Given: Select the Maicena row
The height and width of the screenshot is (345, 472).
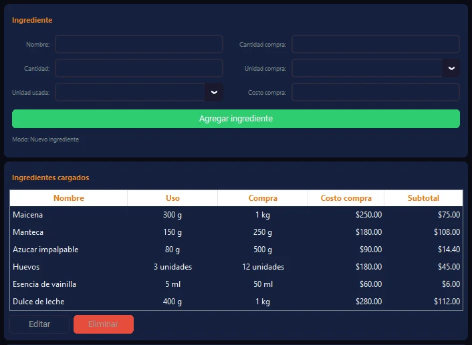Looking at the screenshot, I should pyautogui.click(x=236, y=215).
